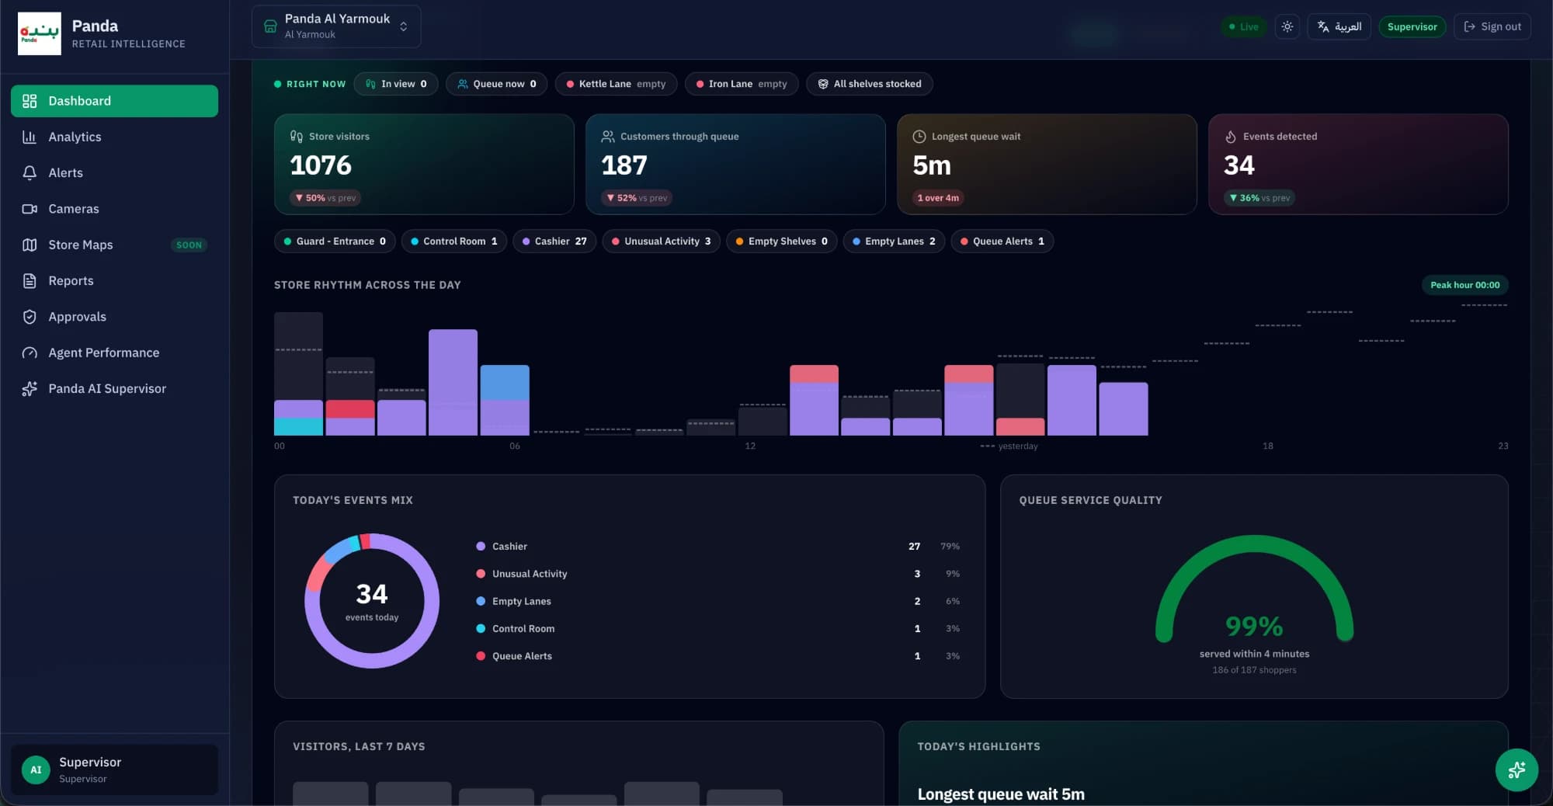Click the Sign out button
Viewport: 1553px width, 806px height.
tap(1492, 26)
